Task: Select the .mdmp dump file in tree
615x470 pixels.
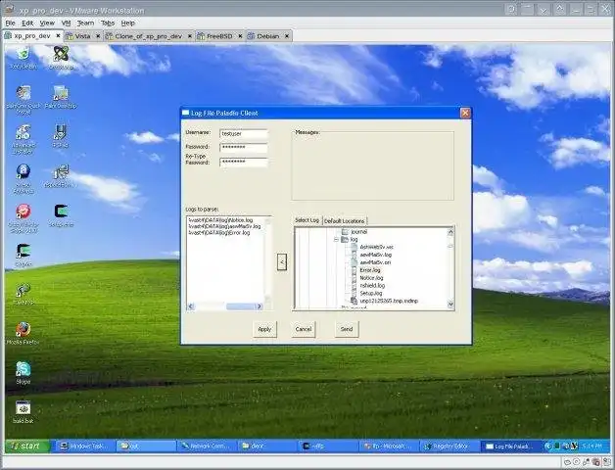Action: coord(389,301)
